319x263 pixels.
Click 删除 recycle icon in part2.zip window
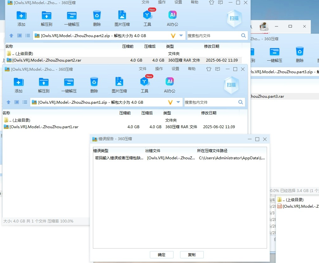point(97,16)
